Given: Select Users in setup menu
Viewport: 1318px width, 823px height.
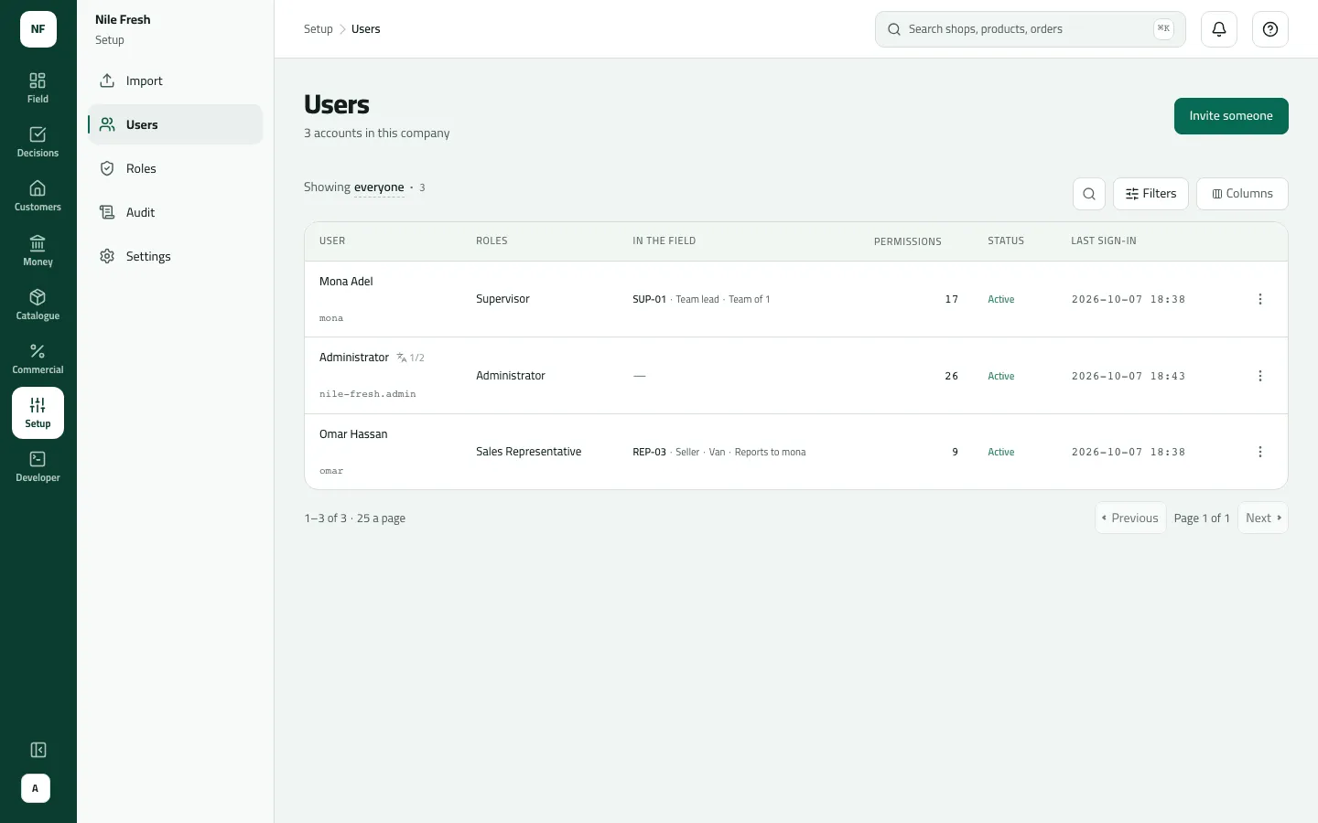Looking at the screenshot, I should tap(176, 124).
